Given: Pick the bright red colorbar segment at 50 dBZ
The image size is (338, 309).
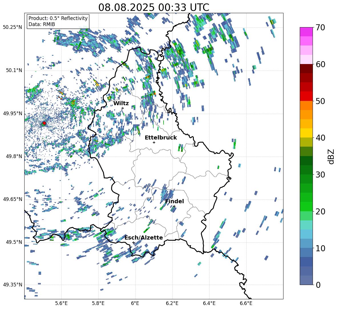Looking at the screenshot, I should coord(306,96).
